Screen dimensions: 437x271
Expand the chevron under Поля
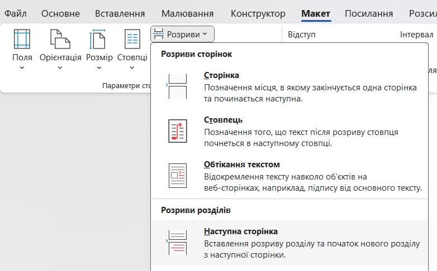tap(22, 68)
